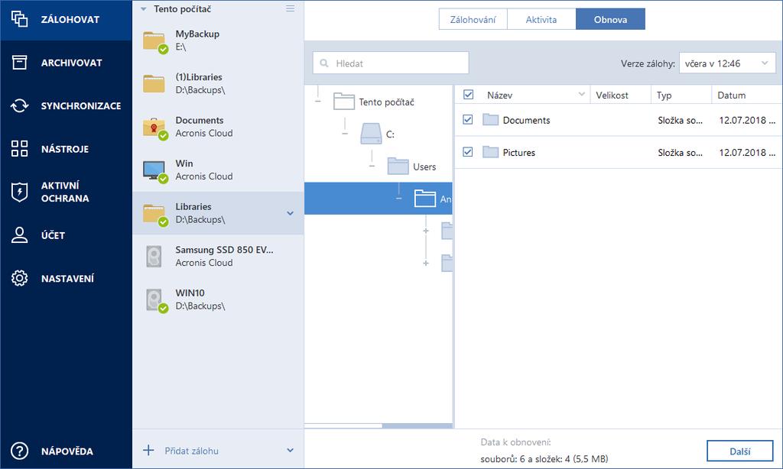
Task: Open the NÁSTROJE menu label
Action: coord(65,149)
